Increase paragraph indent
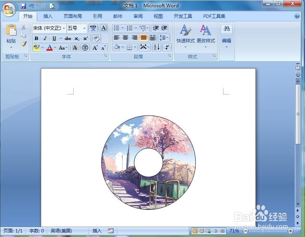305x237 pixels. point(164,28)
